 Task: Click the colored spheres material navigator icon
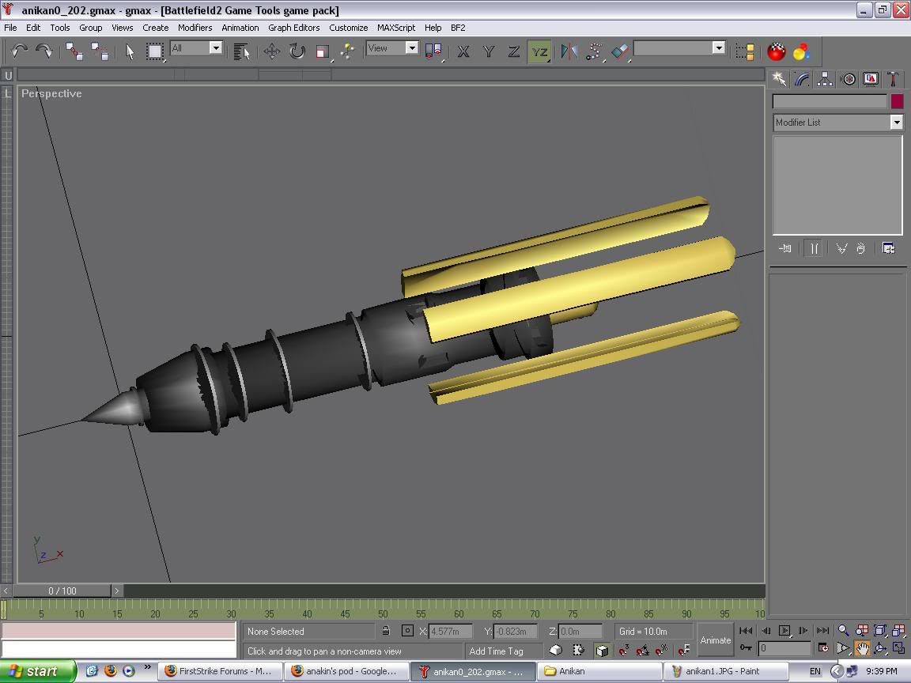(802, 51)
